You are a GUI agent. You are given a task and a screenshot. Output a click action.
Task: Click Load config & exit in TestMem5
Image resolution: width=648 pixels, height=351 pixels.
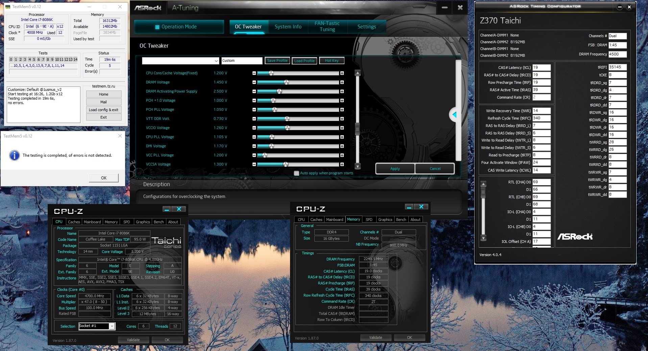coord(103,110)
